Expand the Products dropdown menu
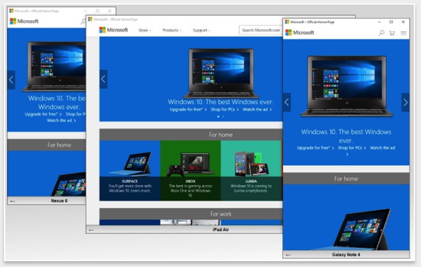This screenshot has width=421, height=267. pos(172,30)
